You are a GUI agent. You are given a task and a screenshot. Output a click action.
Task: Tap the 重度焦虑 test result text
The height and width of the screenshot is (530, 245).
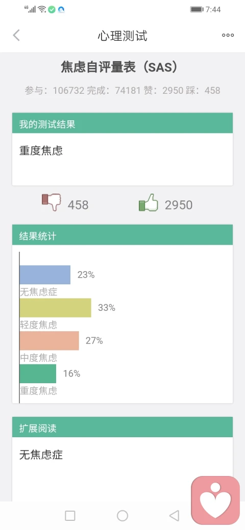tap(41, 151)
